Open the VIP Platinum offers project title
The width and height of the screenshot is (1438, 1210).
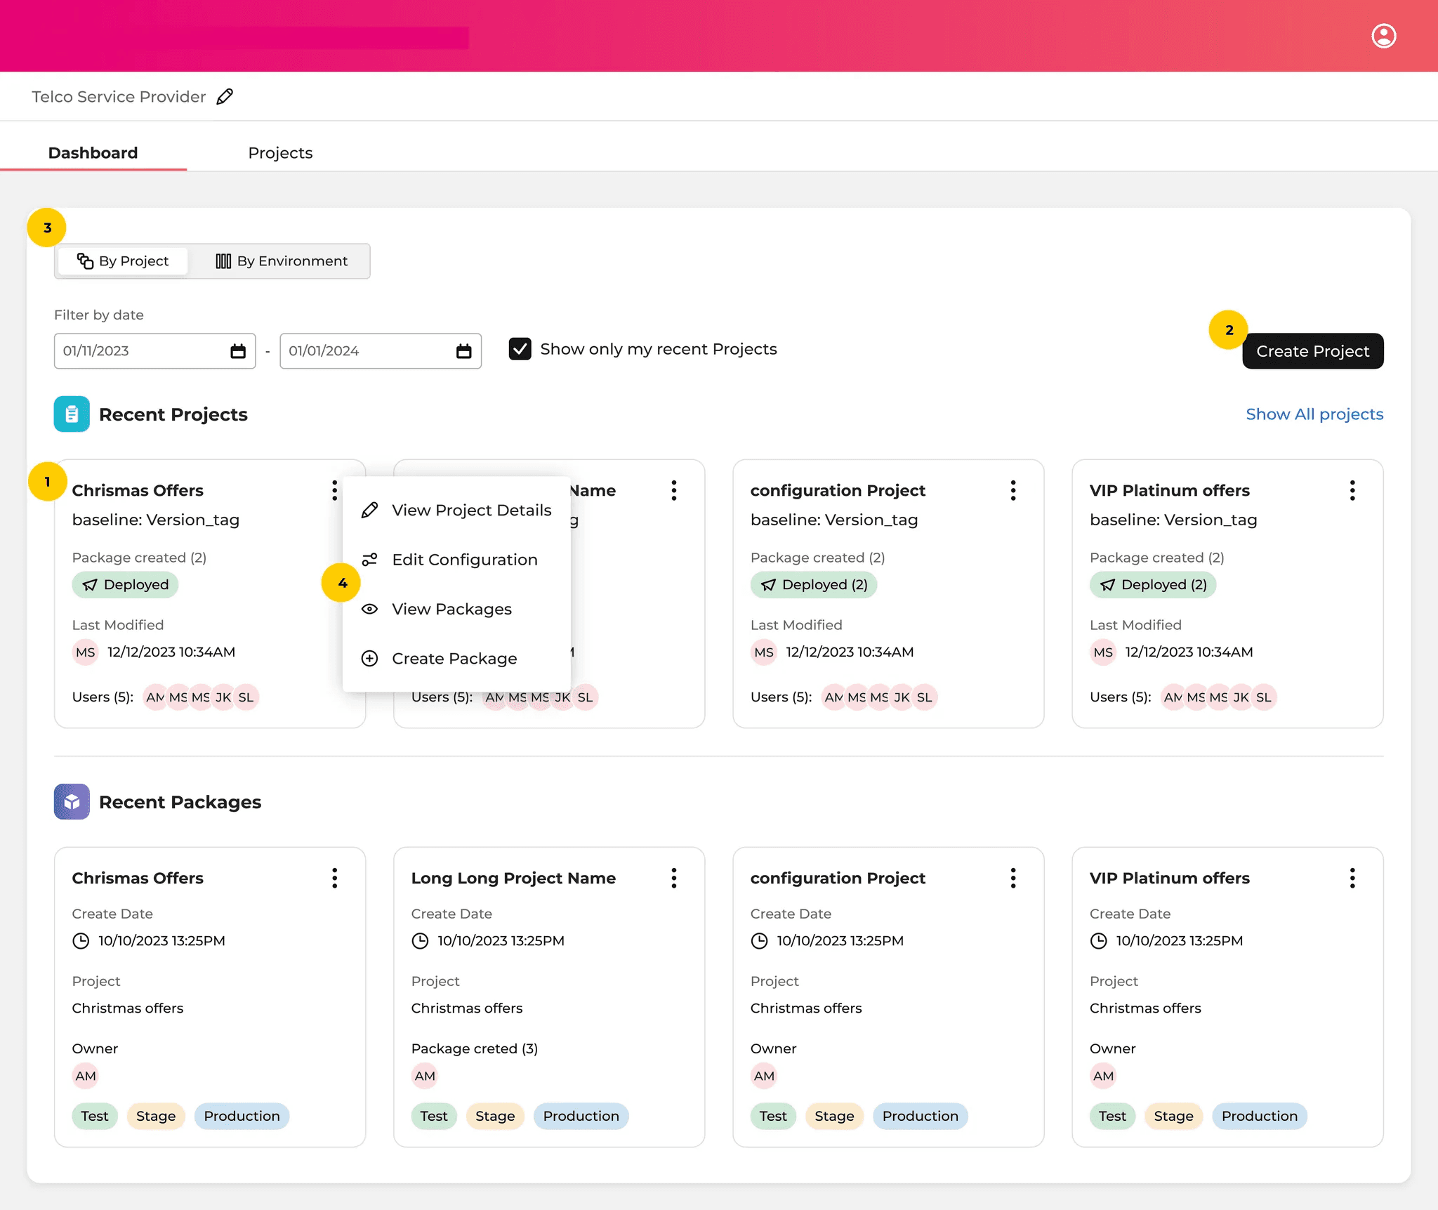click(x=1169, y=490)
